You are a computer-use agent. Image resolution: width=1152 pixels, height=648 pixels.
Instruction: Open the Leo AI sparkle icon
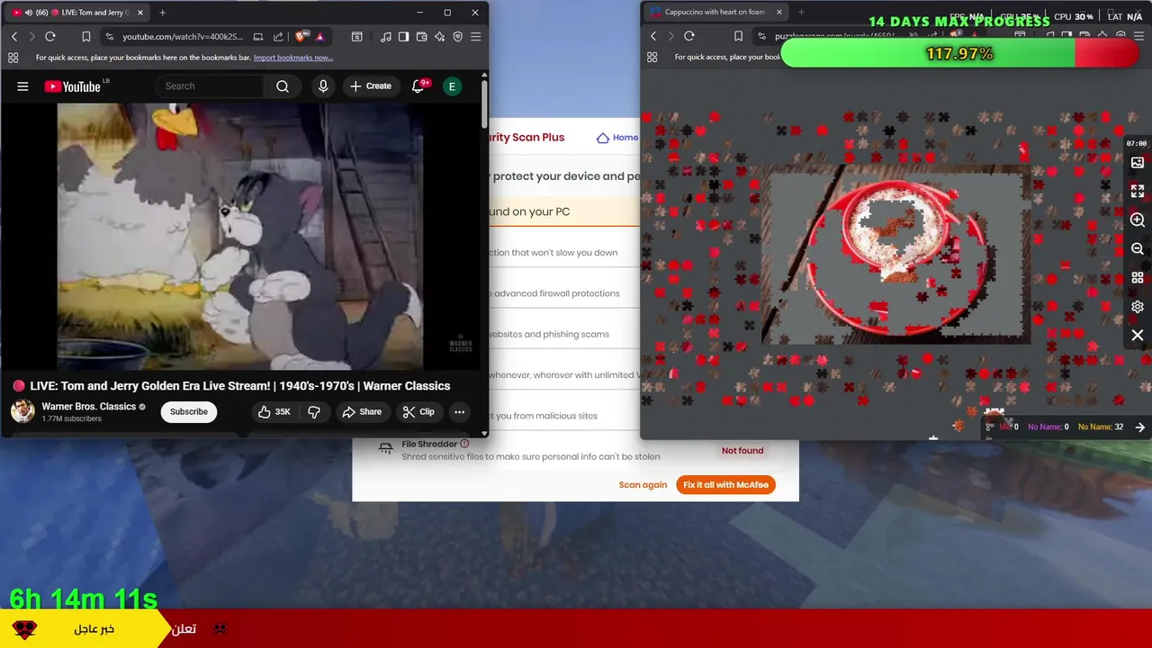click(440, 37)
